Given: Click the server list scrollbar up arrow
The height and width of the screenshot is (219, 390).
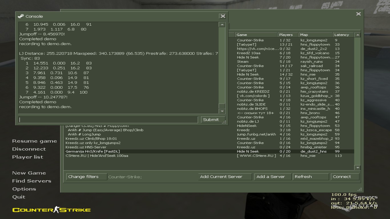Looking at the screenshot, I should tap(357, 35).
